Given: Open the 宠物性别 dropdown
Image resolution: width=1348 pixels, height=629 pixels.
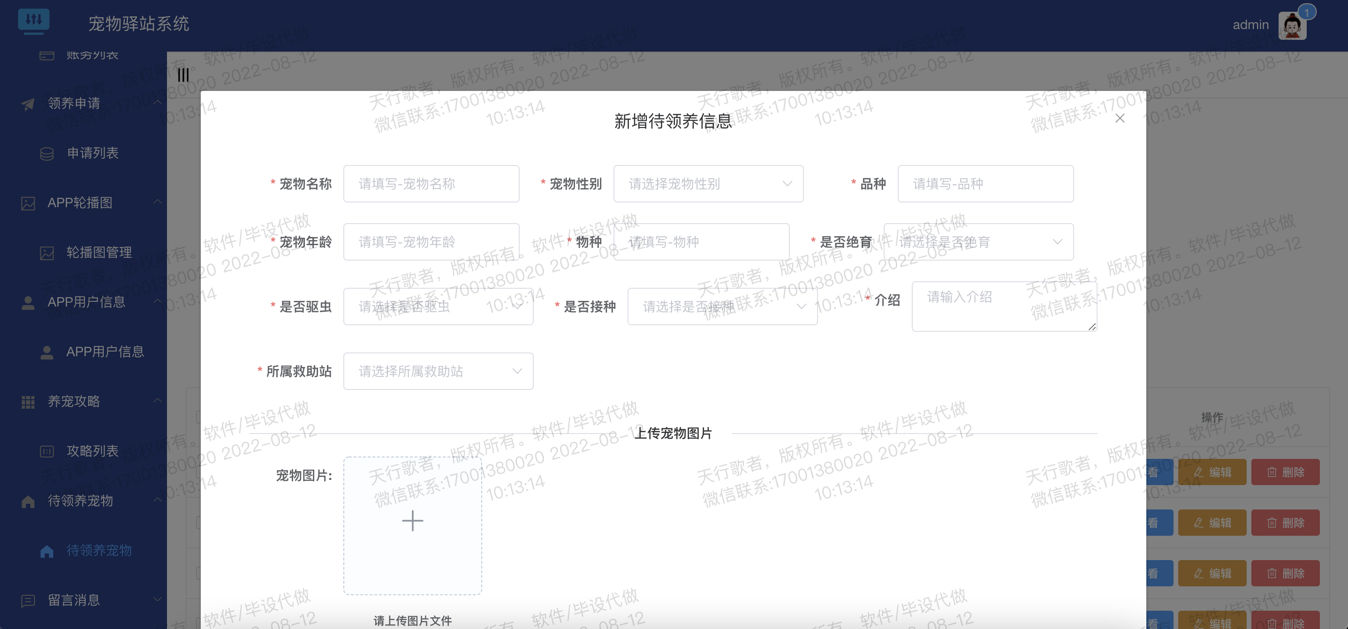Looking at the screenshot, I should [x=708, y=184].
